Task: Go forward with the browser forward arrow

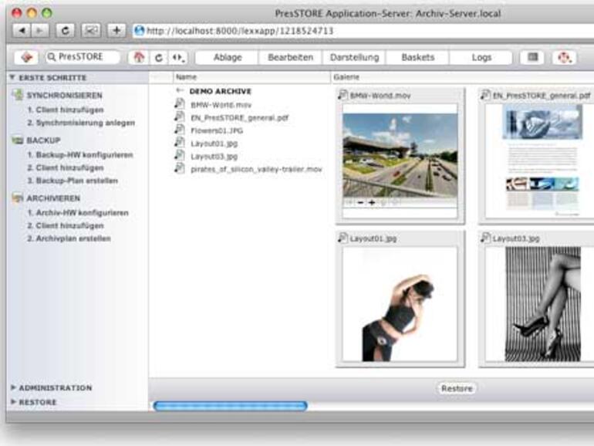Action: 40,30
